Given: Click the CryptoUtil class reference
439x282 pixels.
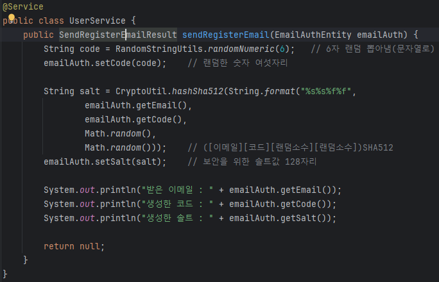Looking at the screenshot, I should coord(141,92).
